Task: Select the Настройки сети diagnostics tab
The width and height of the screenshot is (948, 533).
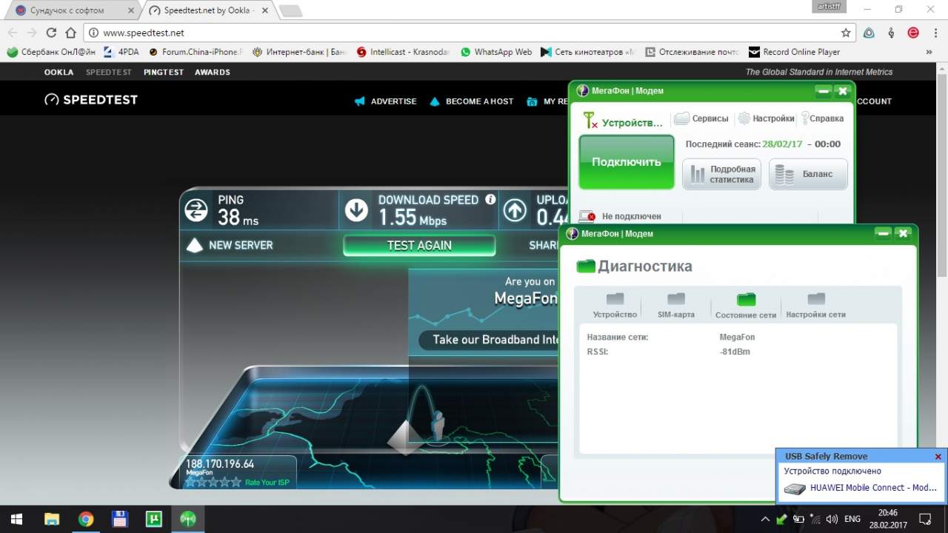Action: (x=815, y=306)
